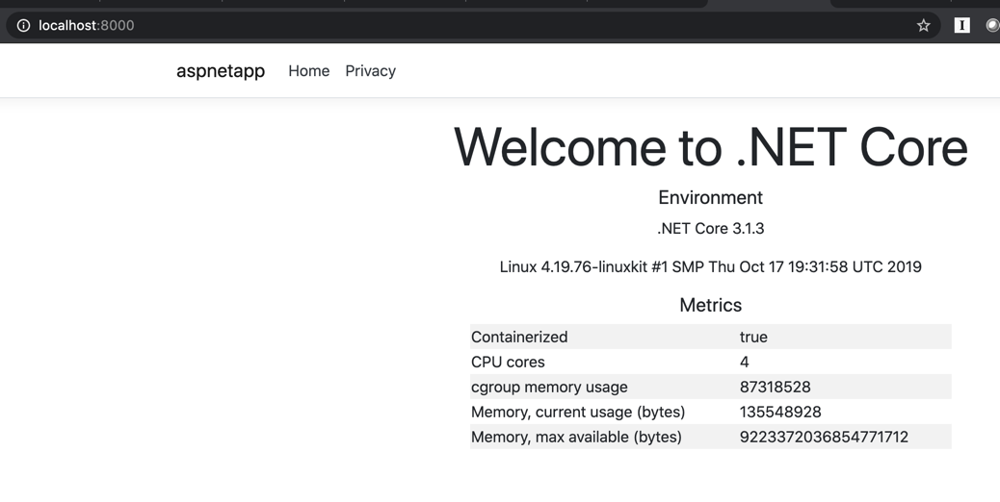The height and width of the screenshot is (502, 1000).
Task: Click the "true" value for Containerized
Action: tap(753, 338)
